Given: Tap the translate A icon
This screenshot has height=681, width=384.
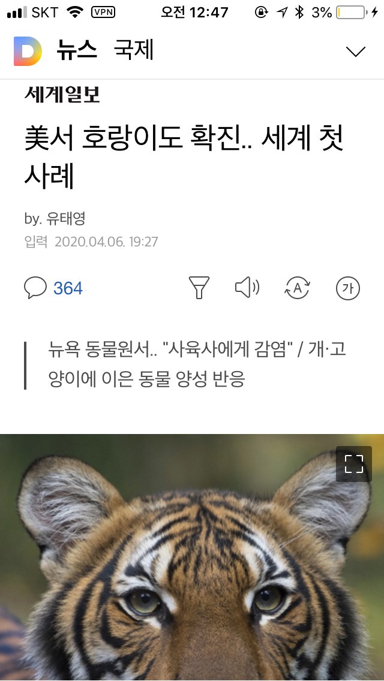Looking at the screenshot, I should tap(297, 288).
